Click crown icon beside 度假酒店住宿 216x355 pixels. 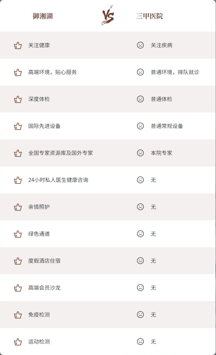click(18, 261)
